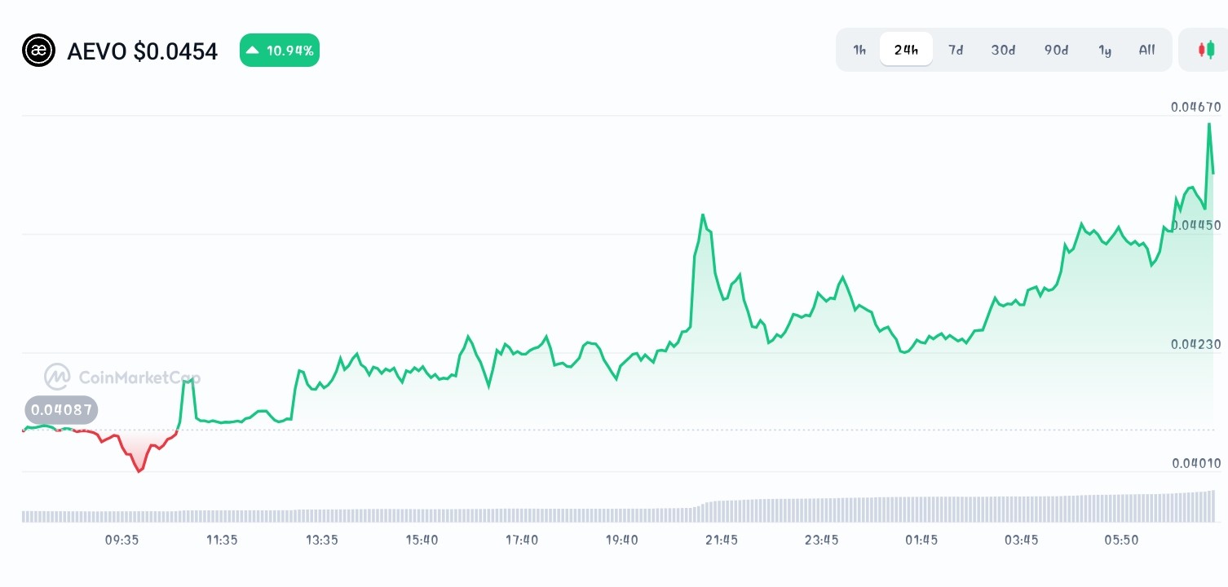Click the candlestick chart view icon
Screen dimensions: 1228x587
coord(1207,49)
